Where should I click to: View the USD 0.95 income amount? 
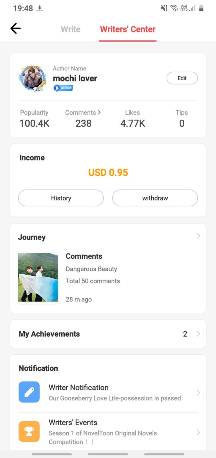tap(108, 172)
